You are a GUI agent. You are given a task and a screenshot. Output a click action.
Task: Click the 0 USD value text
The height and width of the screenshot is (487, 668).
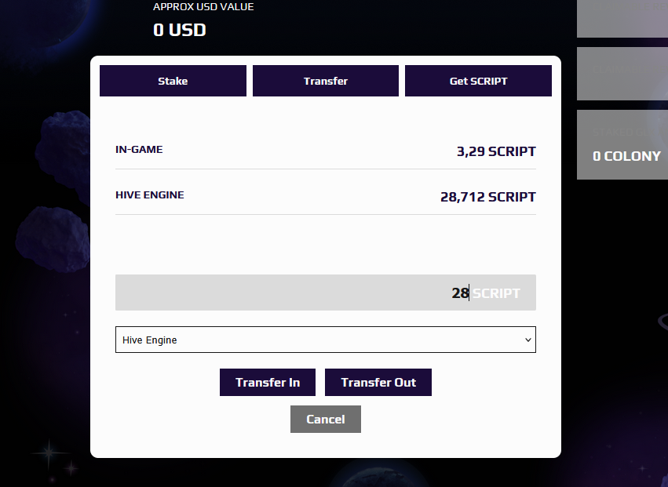click(179, 30)
